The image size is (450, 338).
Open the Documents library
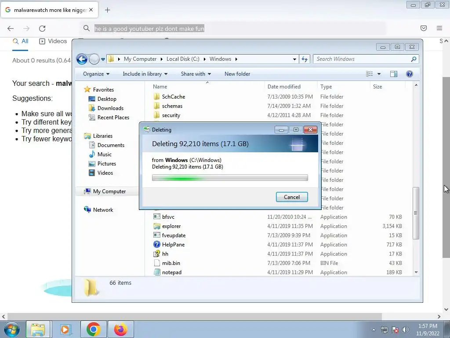(107, 145)
